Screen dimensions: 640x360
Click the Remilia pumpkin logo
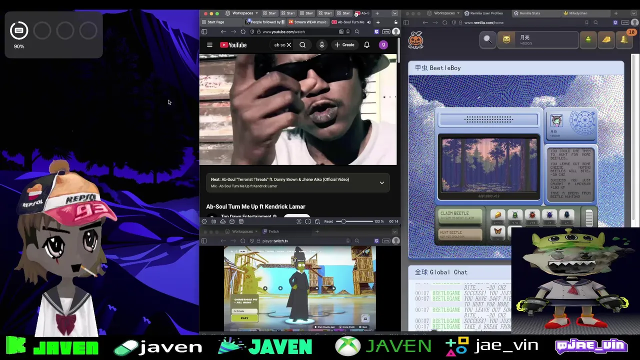point(415,40)
